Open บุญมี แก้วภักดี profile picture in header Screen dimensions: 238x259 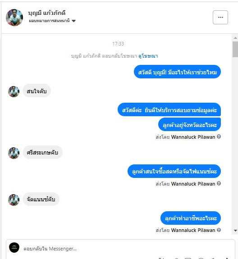point(14,18)
